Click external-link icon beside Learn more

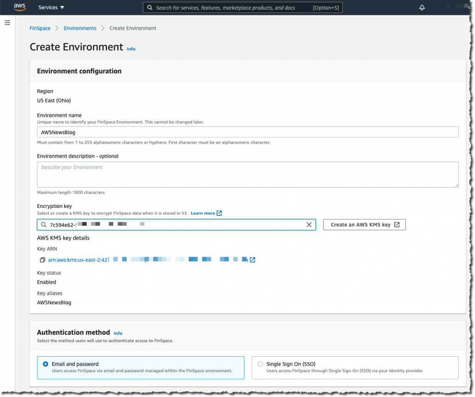pyautogui.click(x=219, y=213)
